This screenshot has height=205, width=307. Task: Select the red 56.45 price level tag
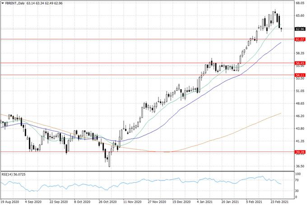300,63
